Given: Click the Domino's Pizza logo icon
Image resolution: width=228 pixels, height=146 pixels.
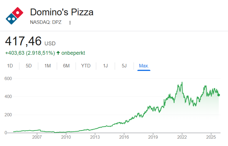Looking at the screenshot, I should tap(14, 16).
